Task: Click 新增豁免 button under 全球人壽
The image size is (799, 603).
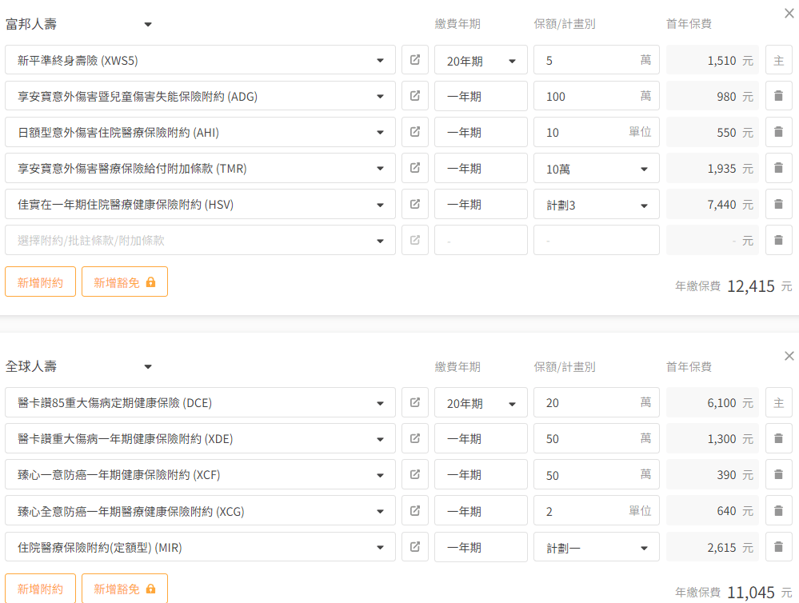Action: pos(124,589)
